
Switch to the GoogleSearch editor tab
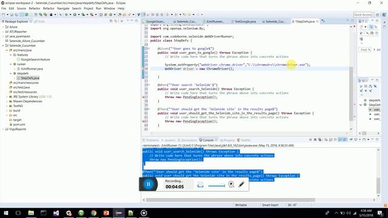click(153, 22)
